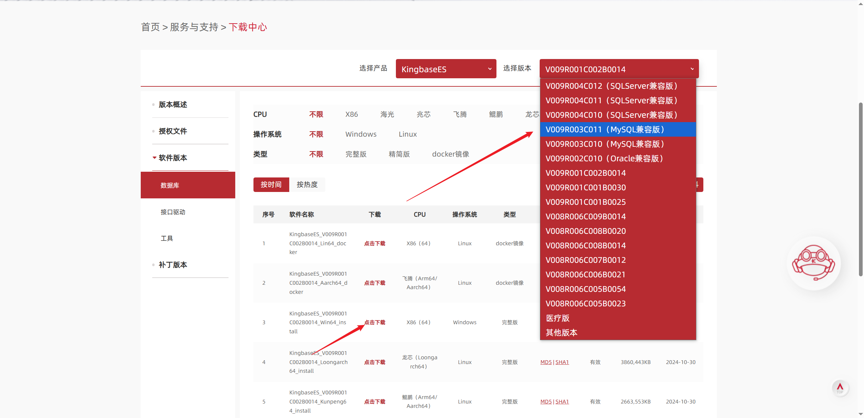Collapse the version selector chevron

tap(692, 69)
